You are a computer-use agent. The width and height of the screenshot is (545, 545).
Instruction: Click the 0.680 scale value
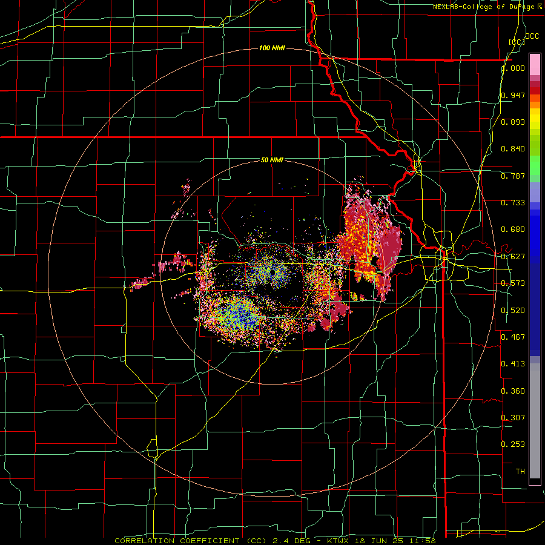pyautogui.click(x=513, y=230)
